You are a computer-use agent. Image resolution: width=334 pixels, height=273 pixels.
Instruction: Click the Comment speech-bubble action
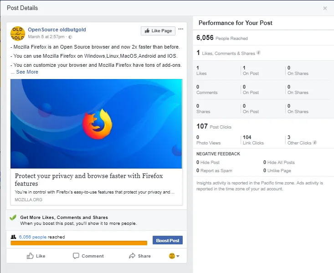pos(88,256)
